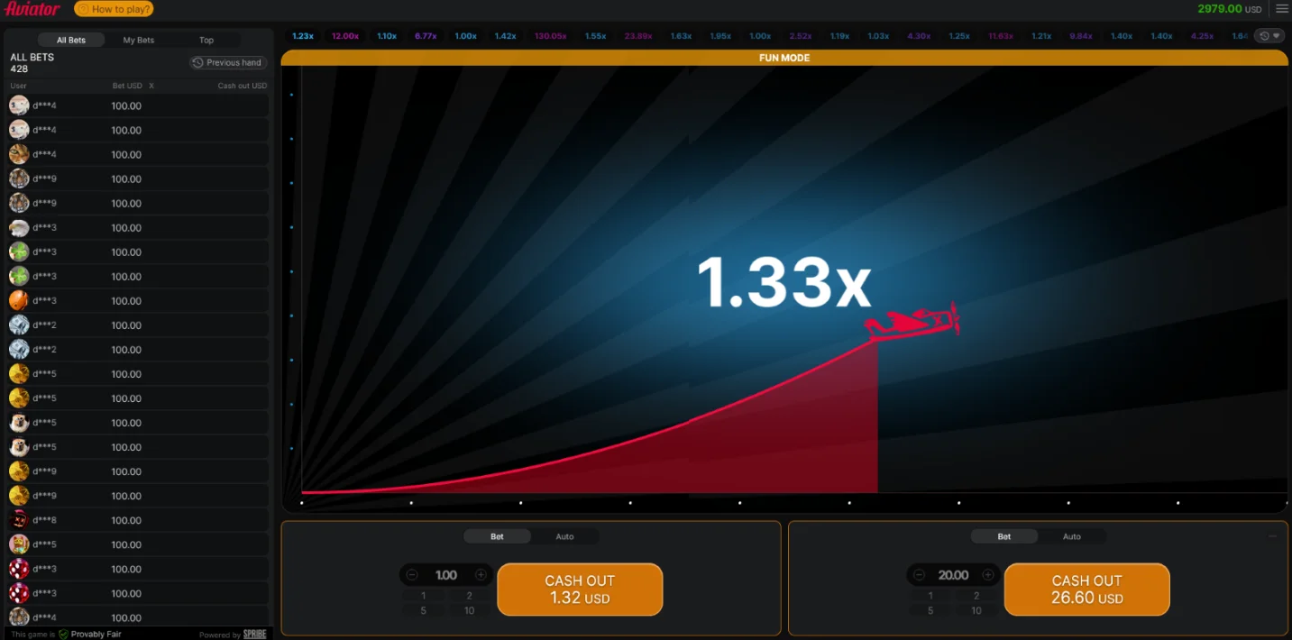Expand the round history dropdown

click(x=1269, y=36)
